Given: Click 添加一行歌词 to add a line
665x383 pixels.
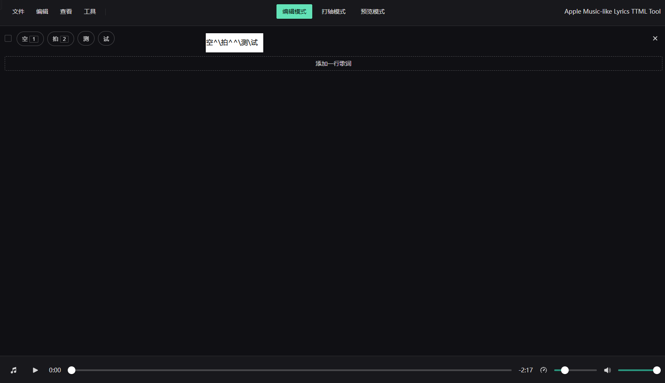Looking at the screenshot, I should pos(334,63).
